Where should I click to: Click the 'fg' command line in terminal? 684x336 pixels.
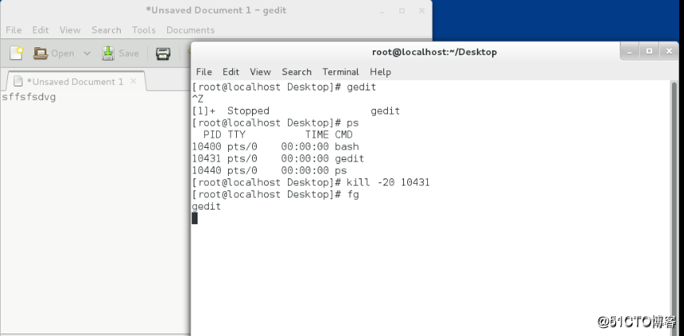pos(275,194)
